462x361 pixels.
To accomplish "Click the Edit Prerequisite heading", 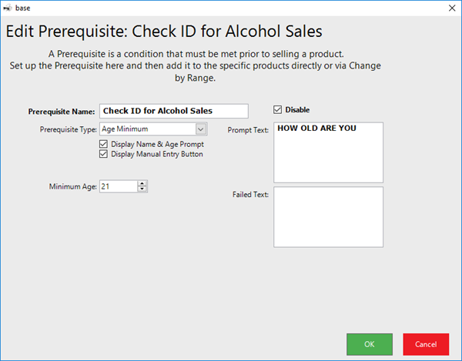I will coord(164,32).
